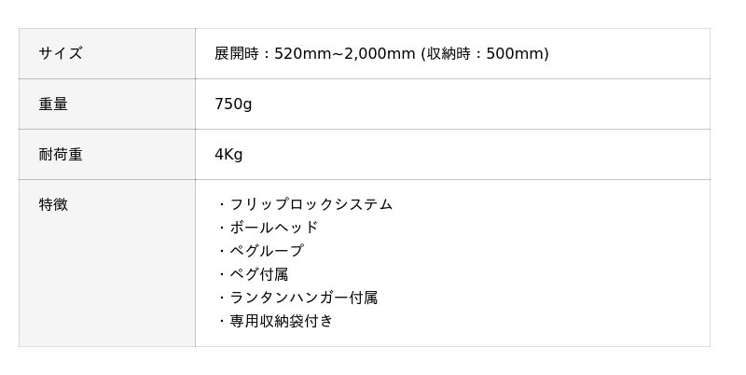Click the サイズ row header
The width and height of the screenshot is (746, 375).
[x=60, y=53]
